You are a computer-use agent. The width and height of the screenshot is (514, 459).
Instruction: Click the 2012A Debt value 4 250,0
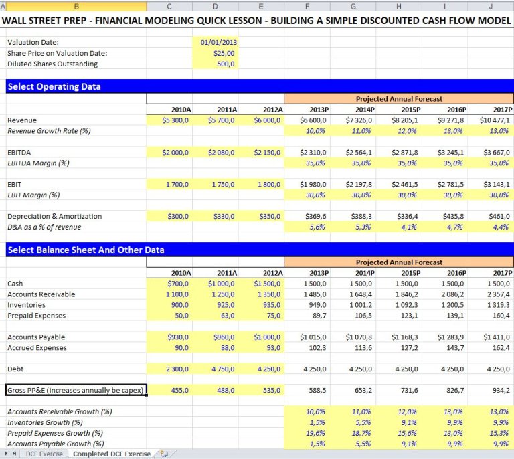(262, 369)
